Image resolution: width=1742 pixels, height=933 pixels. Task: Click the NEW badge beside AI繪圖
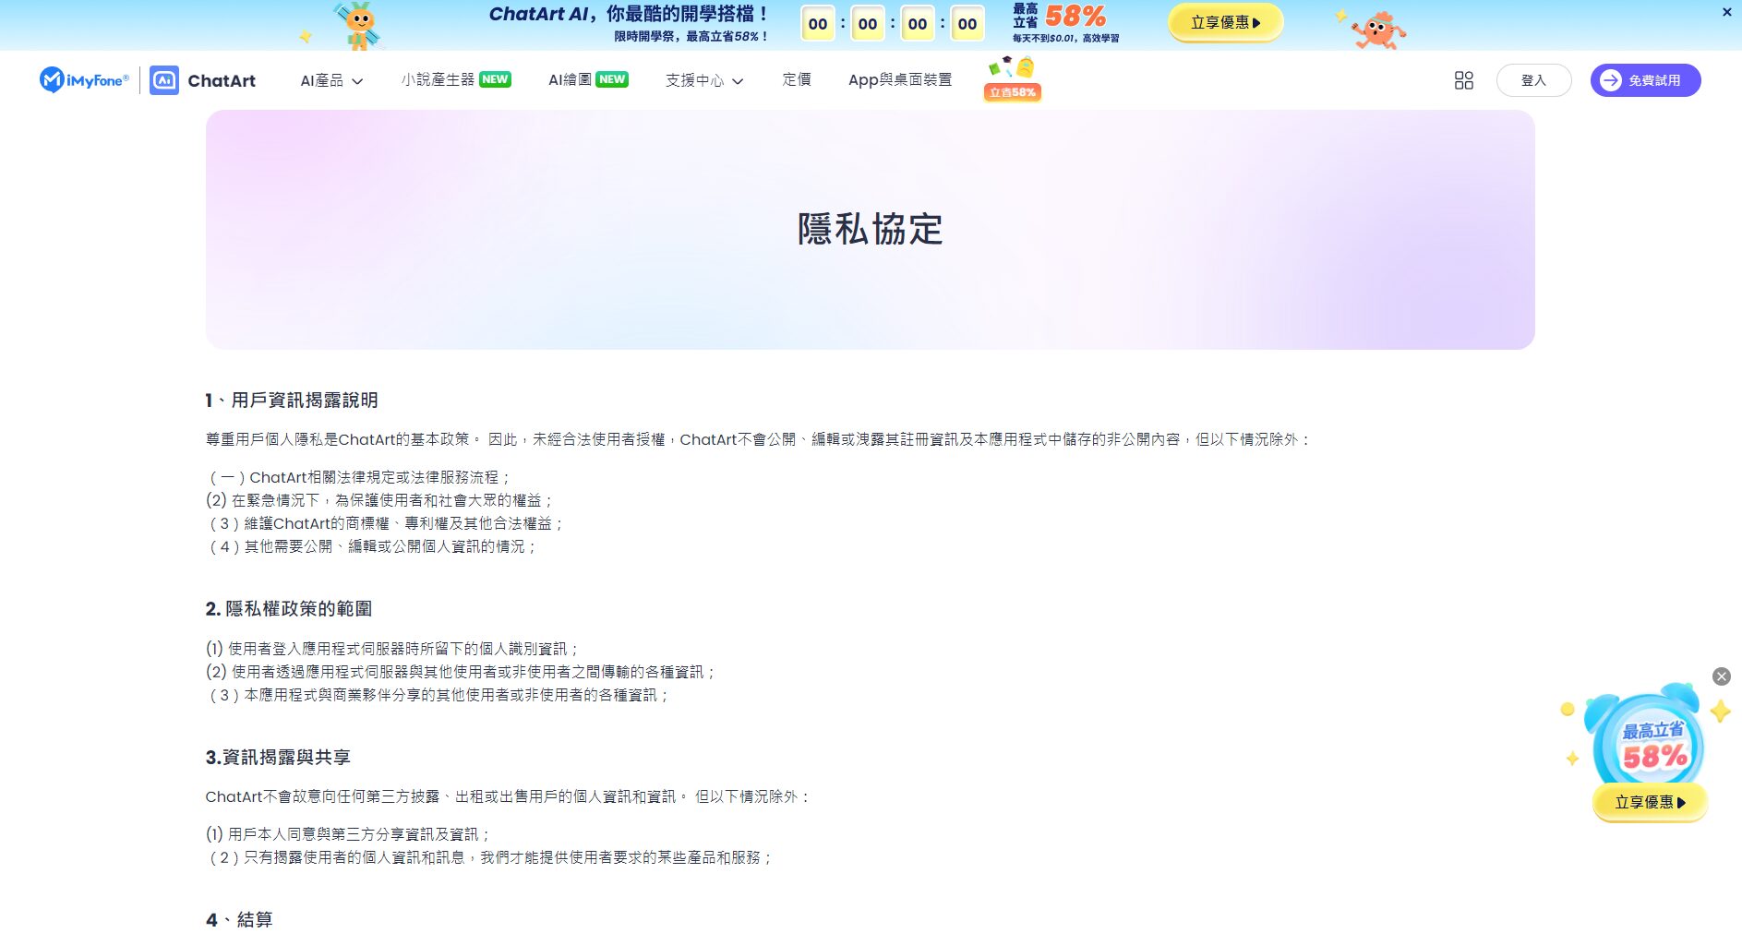tap(612, 79)
